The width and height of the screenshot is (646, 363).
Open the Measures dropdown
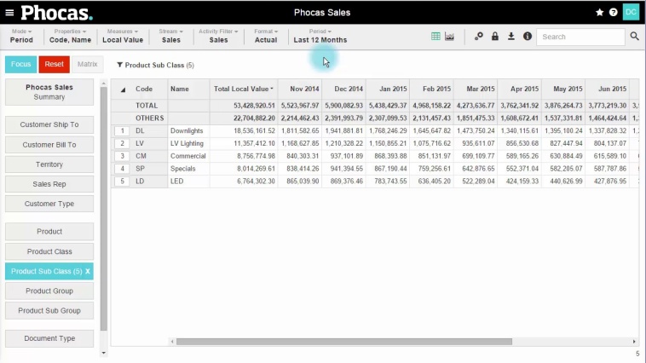[123, 36]
